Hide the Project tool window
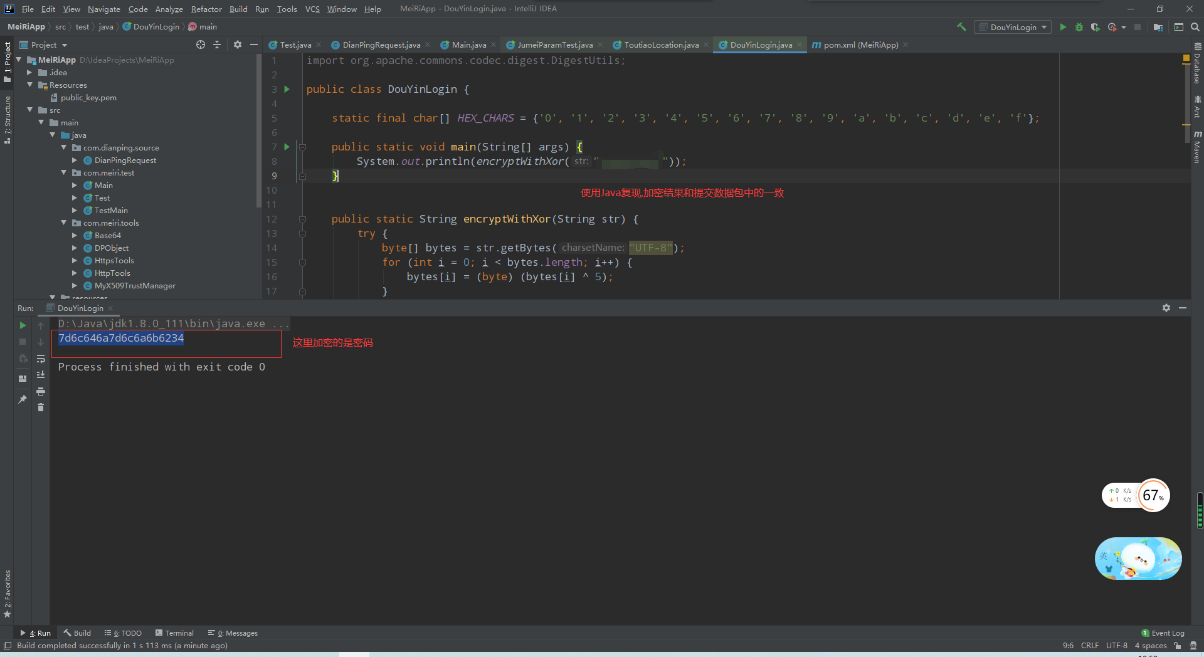 tap(254, 45)
